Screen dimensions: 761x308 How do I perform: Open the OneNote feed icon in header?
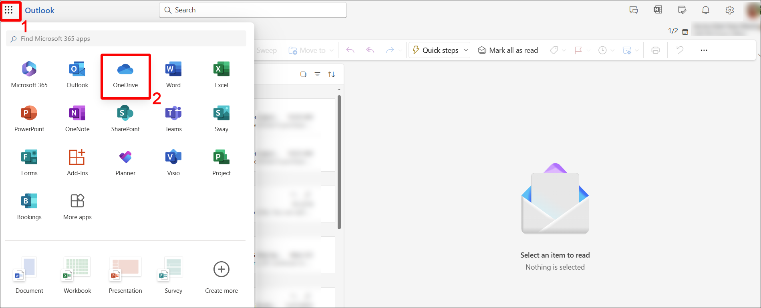point(658,10)
